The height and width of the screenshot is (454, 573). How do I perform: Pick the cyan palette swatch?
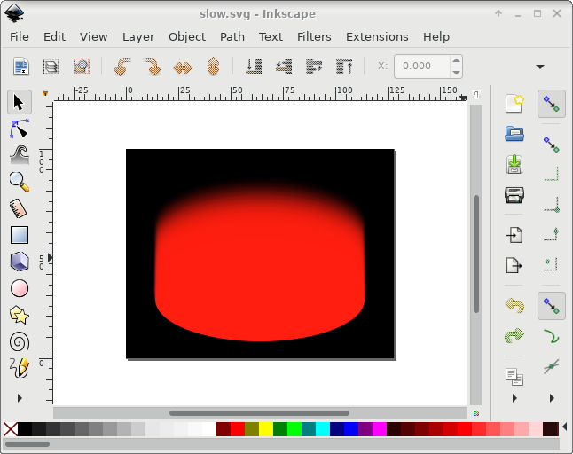(323, 429)
